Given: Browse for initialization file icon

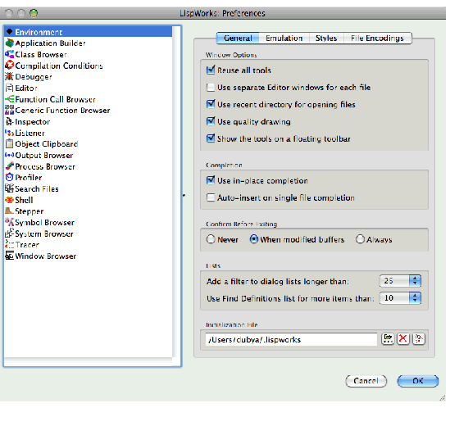Looking at the screenshot, I should coord(388,339).
